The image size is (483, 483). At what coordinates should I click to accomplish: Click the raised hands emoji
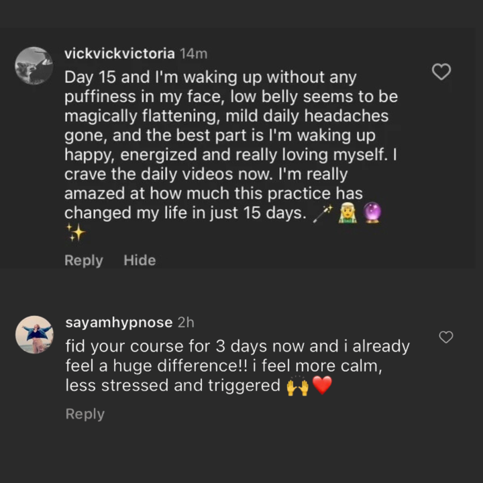pyautogui.click(x=297, y=386)
